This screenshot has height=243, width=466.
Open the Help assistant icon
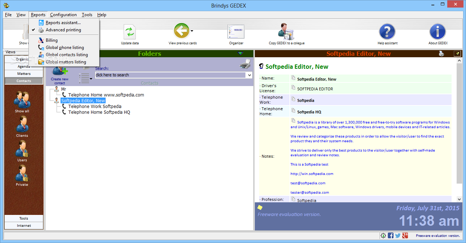pyautogui.click(x=387, y=32)
